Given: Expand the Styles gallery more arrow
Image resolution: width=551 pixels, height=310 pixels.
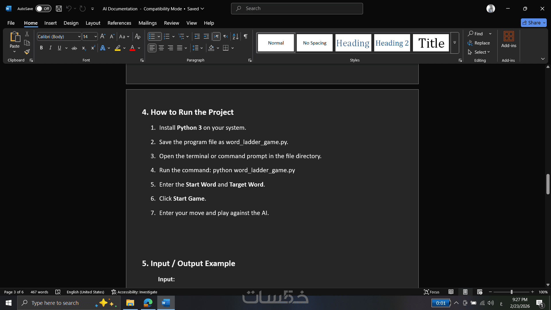Looking at the screenshot, I should pyautogui.click(x=455, y=43).
